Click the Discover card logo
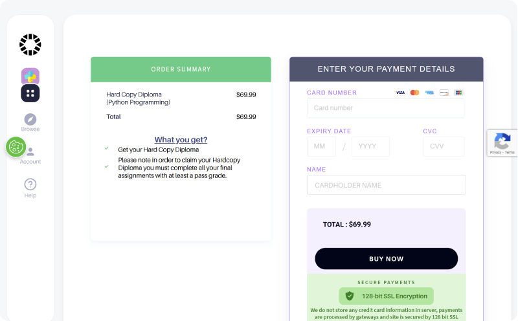The height and width of the screenshot is (321, 518). 444,93
